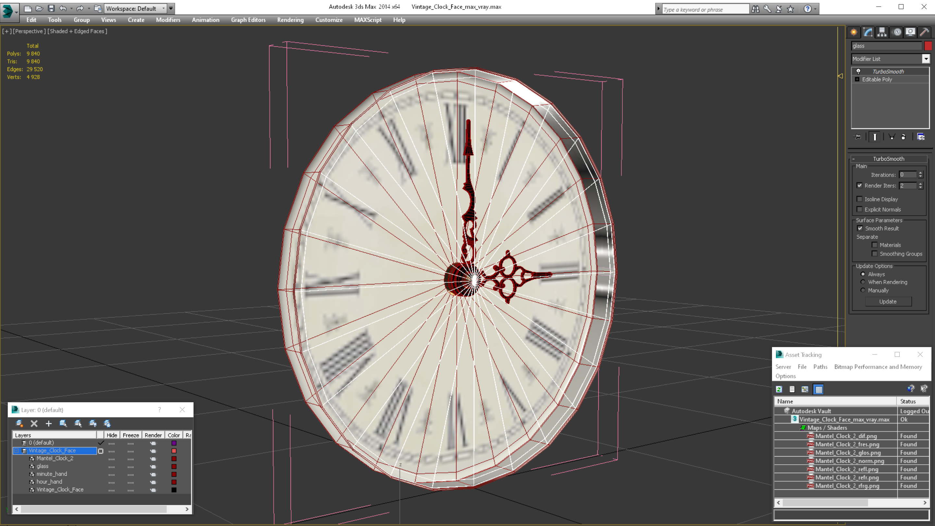Open the Display command panel tab
Image resolution: width=935 pixels, height=526 pixels.
910,32
